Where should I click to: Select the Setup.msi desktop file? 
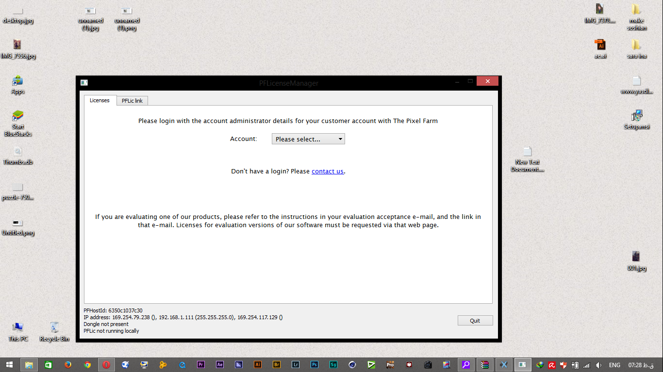[636, 120]
